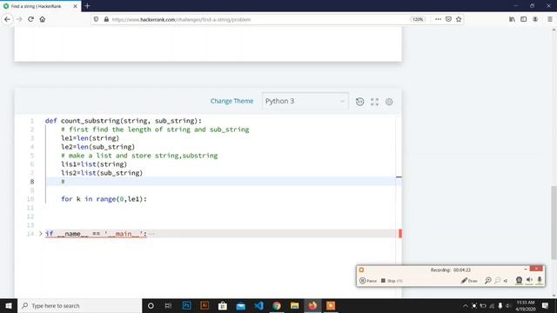Open Cortana from the taskbar
557x313 pixels.
pyautogui.click(x=151, y=305)
